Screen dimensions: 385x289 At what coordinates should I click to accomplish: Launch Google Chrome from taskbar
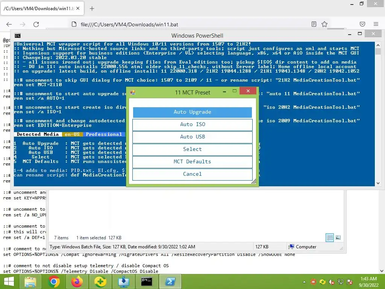53,281
